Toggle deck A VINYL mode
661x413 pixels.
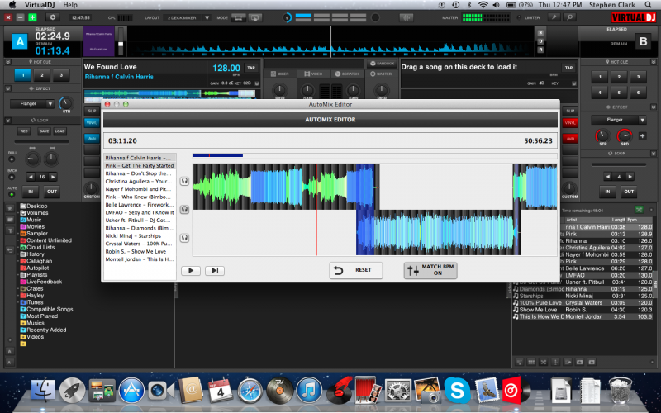(x=92, y=122)
